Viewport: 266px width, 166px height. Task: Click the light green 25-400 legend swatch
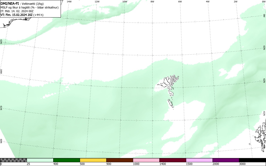[40, 160]
